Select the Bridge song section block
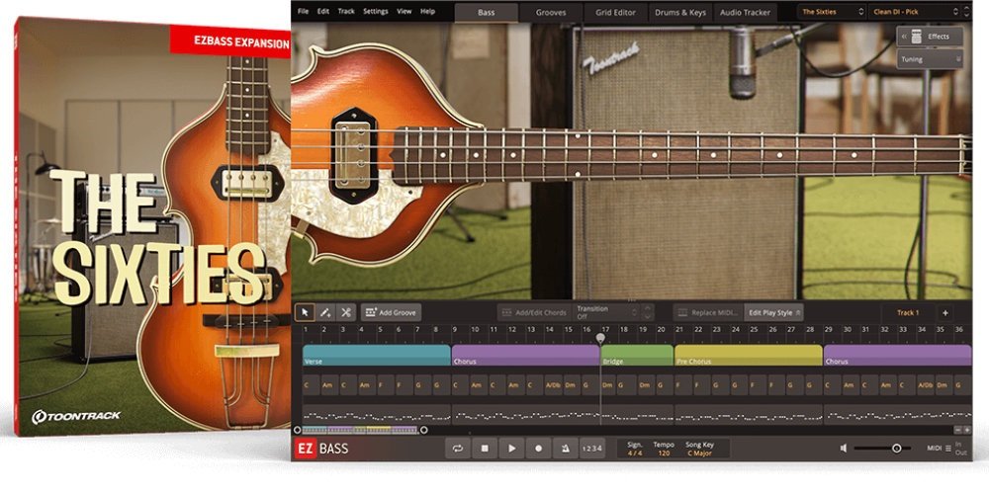Viewport: 989px width, 494px height. click(x=637, y=356)
